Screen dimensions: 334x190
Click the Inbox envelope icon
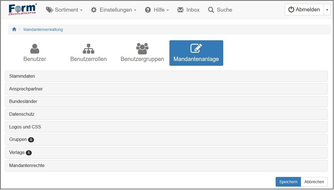coord(180,10)
